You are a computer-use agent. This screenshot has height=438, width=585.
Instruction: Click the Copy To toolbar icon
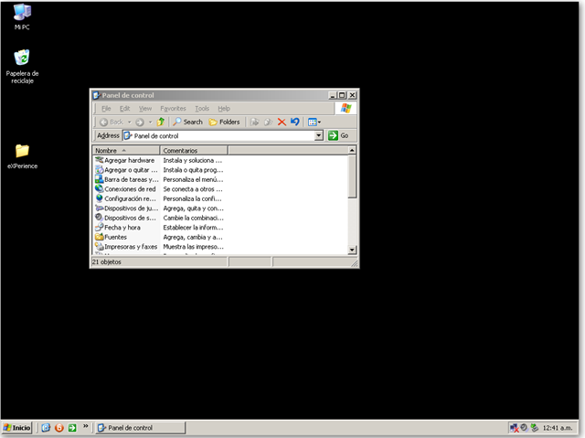268,122
